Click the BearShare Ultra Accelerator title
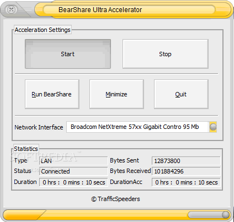The image size is (234, 222). click(x=100, y=10)
